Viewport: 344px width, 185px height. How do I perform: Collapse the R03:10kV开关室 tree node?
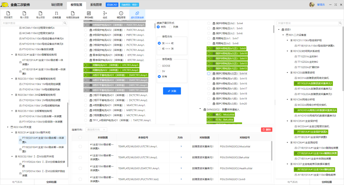pyautogui.click(x=8, y=127)
